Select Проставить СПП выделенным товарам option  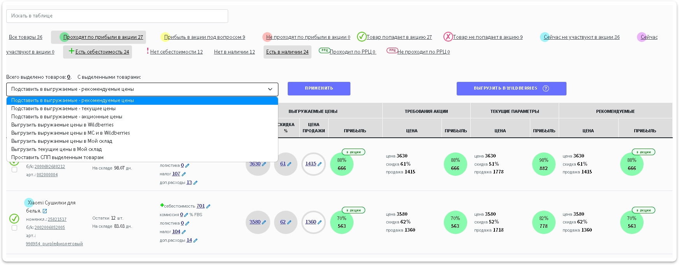[x=57, y=158]
